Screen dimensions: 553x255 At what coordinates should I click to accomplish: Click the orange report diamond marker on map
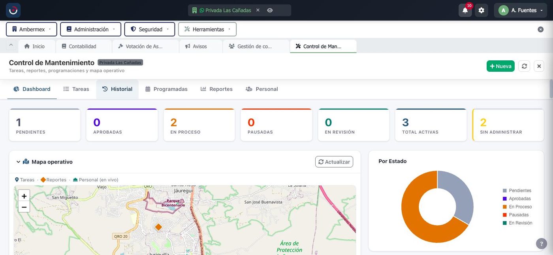coord(158,227)
